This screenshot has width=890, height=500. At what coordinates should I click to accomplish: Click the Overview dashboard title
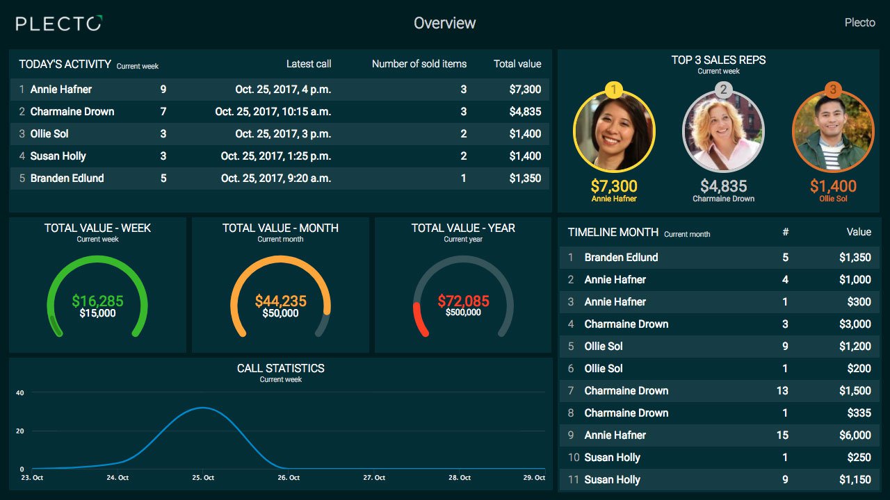coord(445,23)
